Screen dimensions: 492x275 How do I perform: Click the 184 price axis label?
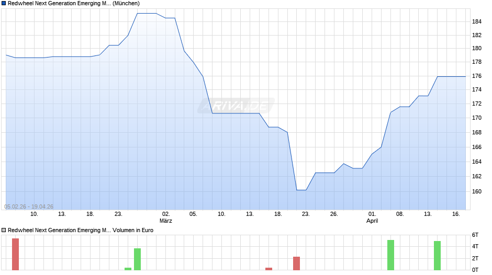click(477, 21)
